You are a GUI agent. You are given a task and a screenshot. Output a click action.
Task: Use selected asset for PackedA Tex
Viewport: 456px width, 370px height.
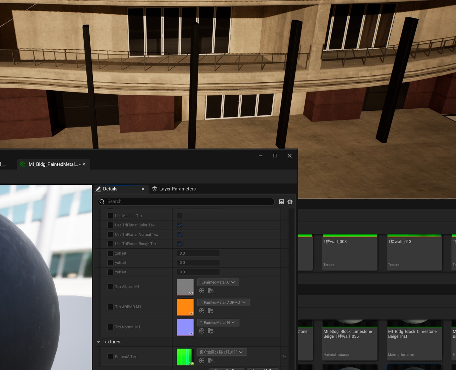pyautogui.click(x=202, y=360)
